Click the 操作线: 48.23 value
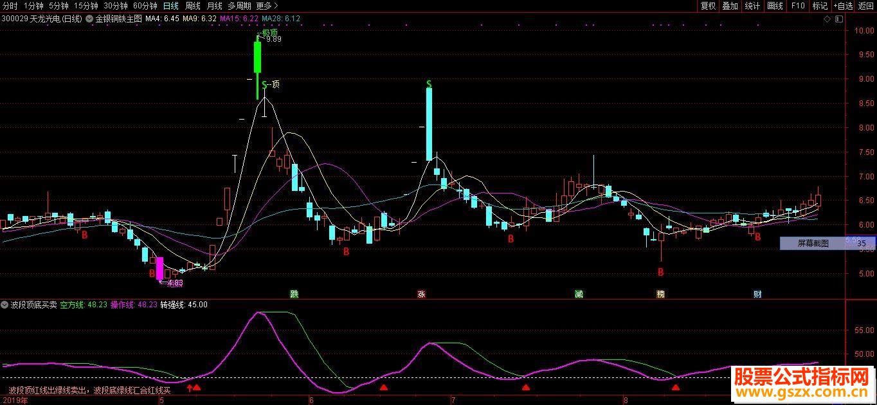Viewport: 877px width, 405px height. point(134,305)
